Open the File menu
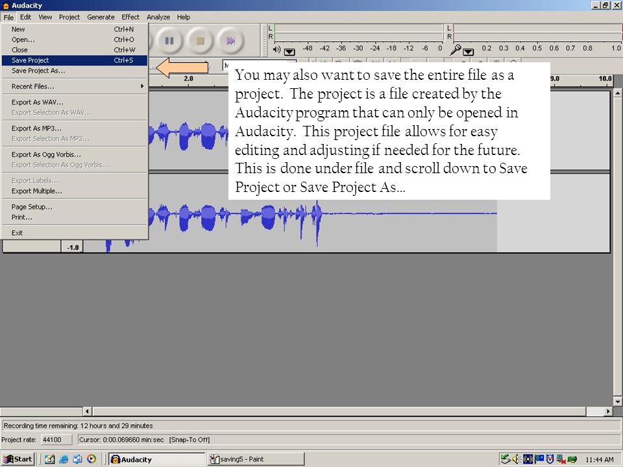This screenshot has height=467, width=623. pos(8,17)
